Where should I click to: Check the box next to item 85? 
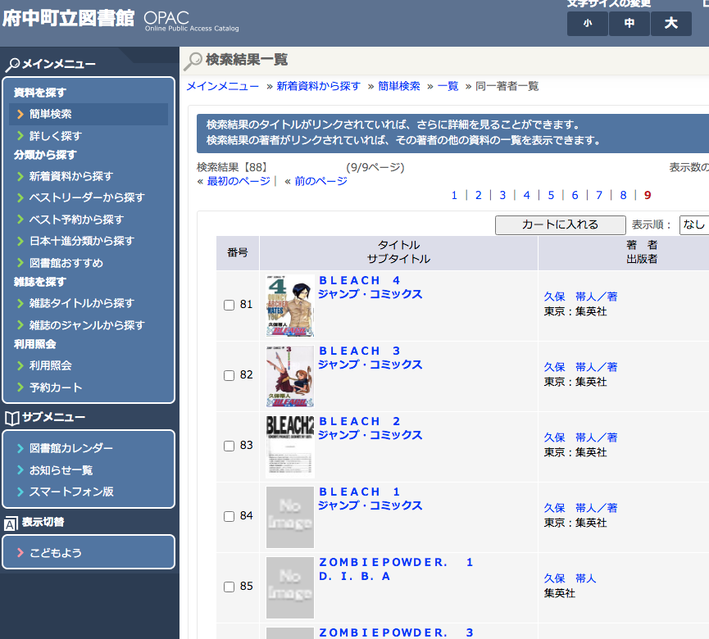(x=230, y=587)
